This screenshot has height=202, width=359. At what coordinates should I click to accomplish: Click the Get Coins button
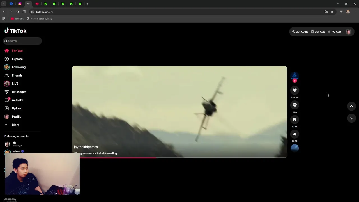pyautogui.click(x=300, y=32)
